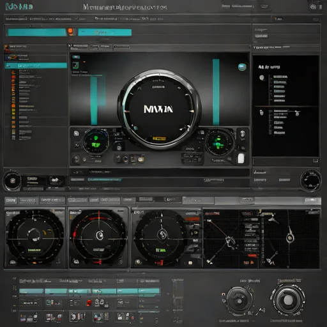
Task: Click the round knob at the far right, below the right panel
Action: click(311, 181)
